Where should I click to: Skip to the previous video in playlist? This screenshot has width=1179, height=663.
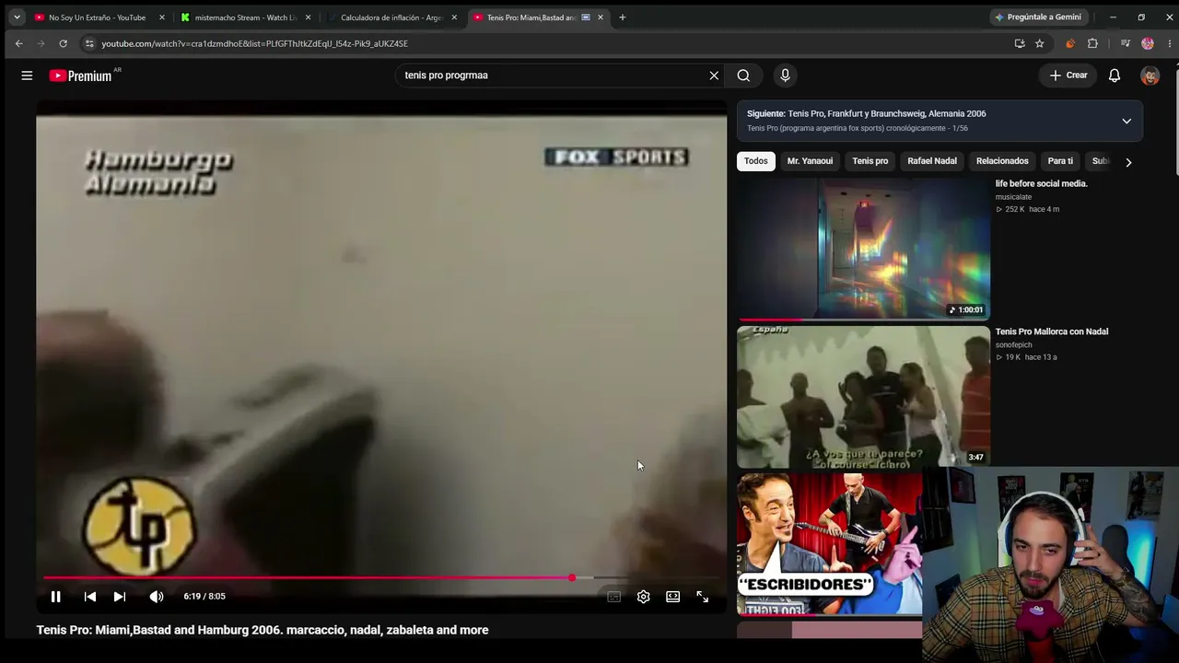(x=90, y=597)
